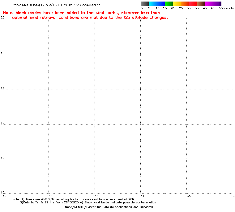The width and height of the screenshot is (235, 212).
Task: Click the red note line starting 'Note: black circles'
Action: coord(81,13)
